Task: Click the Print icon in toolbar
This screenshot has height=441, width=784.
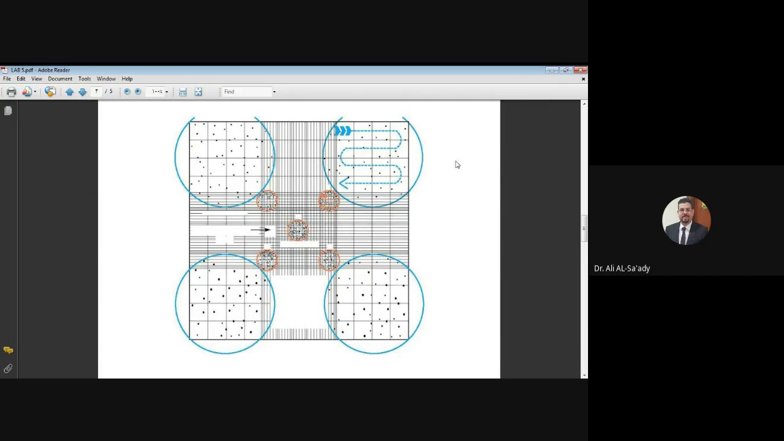Action: [x=11, y=92]
